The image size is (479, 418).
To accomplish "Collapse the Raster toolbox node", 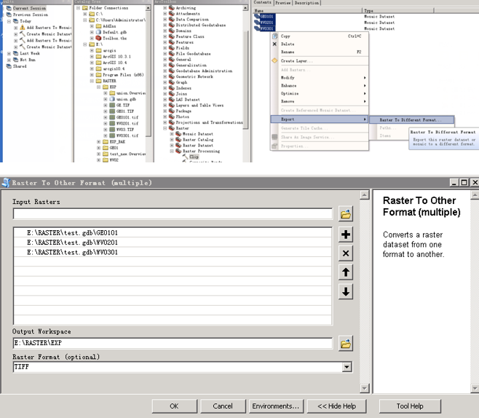I will point(165,128).
